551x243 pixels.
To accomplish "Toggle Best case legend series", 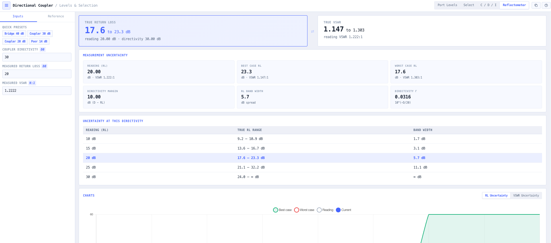I will coord(282,210).
